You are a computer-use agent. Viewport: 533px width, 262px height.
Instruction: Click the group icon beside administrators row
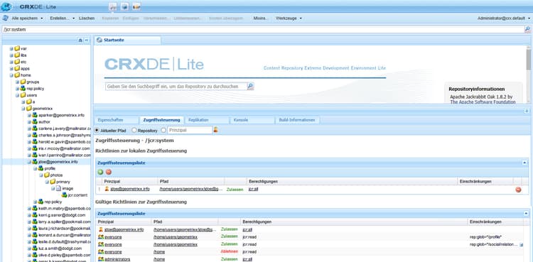tap(101, 259)
